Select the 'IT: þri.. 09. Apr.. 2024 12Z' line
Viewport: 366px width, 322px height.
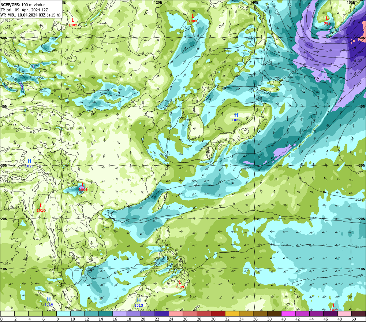(x=24, y=10)
